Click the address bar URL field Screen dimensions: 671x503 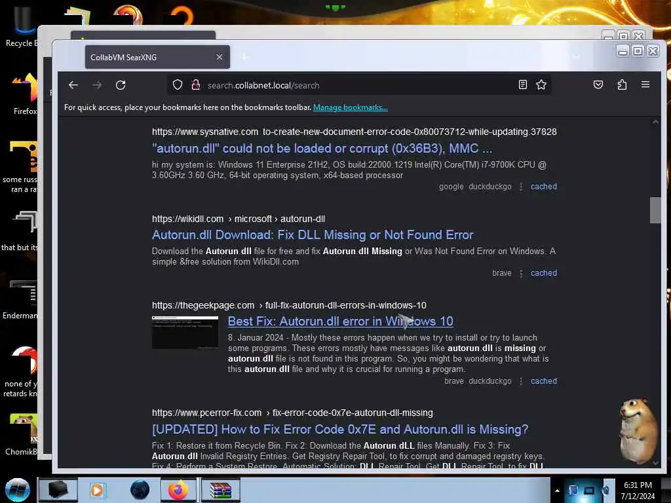tap(360, 85)
